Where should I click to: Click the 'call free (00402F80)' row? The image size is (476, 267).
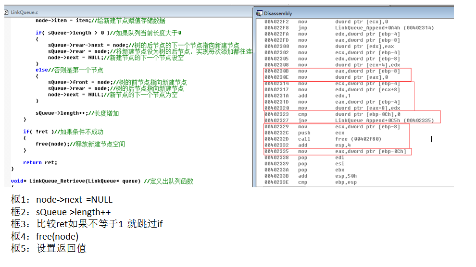(323, 139)
